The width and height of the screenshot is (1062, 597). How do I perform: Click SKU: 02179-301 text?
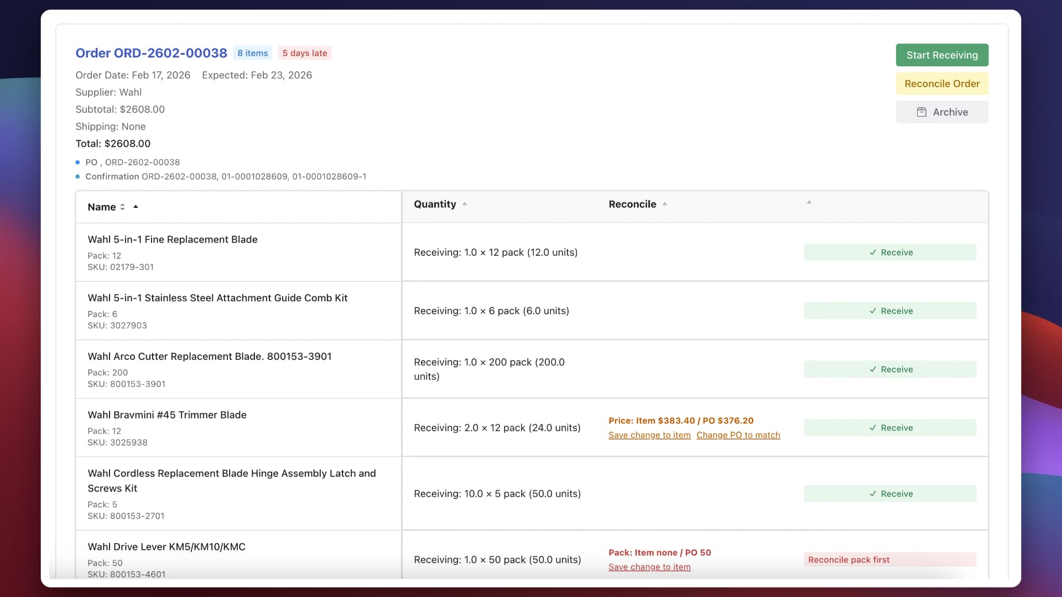coord(121,267)
